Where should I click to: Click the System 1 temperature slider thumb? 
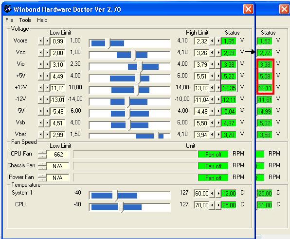[x=115, y=196]
